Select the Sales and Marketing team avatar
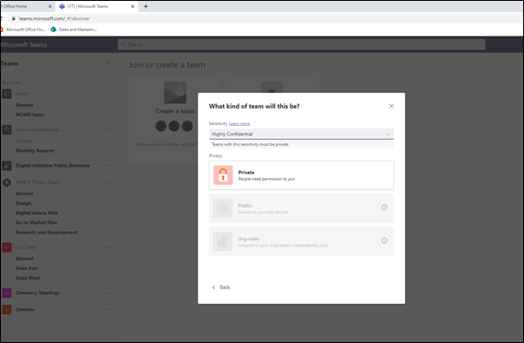 click(7, 129)
